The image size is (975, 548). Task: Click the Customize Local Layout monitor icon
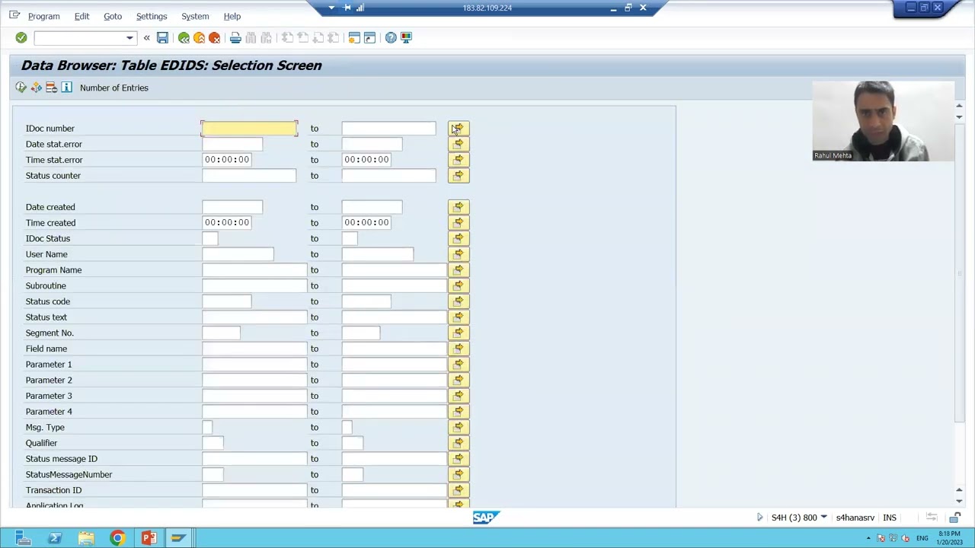[406, 37]
